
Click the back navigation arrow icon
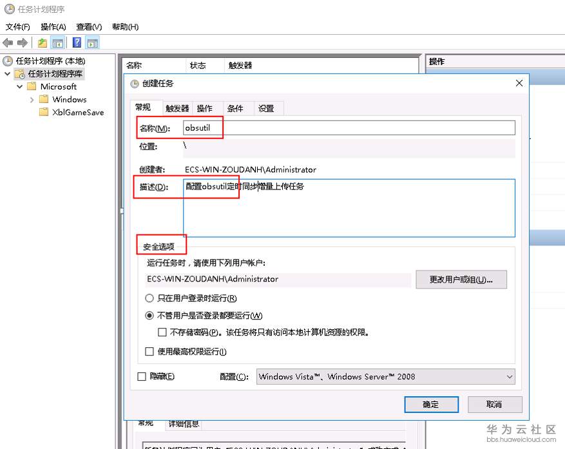click(x=8, y=43)
